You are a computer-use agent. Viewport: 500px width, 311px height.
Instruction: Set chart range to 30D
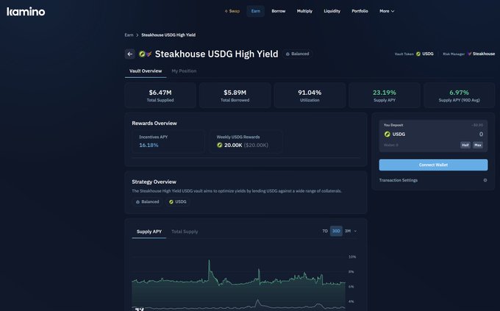[x=336, y=231]
